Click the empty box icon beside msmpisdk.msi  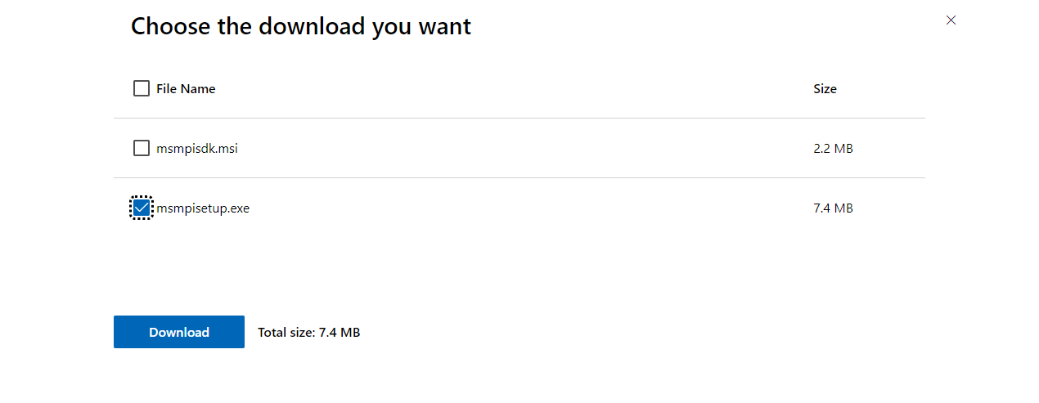[x=142, y=148]
